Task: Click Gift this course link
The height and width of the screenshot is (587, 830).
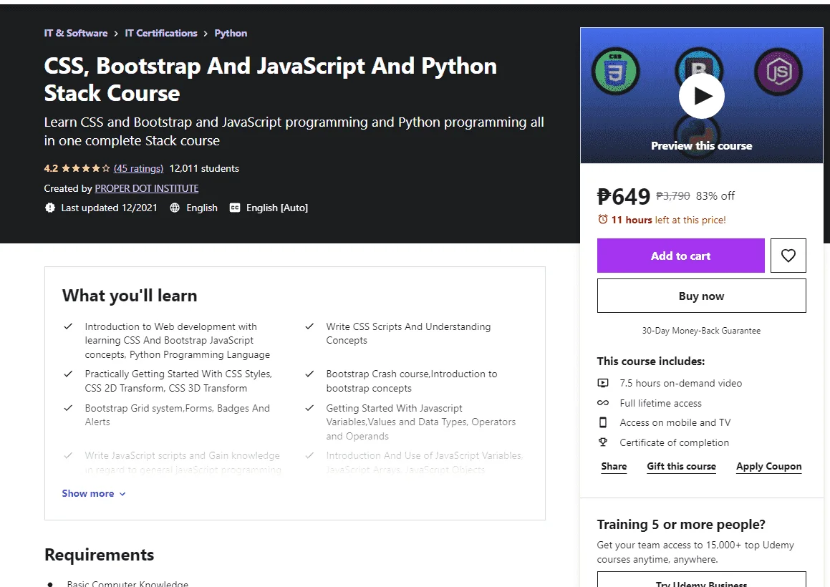Action: tap(681, 466)
